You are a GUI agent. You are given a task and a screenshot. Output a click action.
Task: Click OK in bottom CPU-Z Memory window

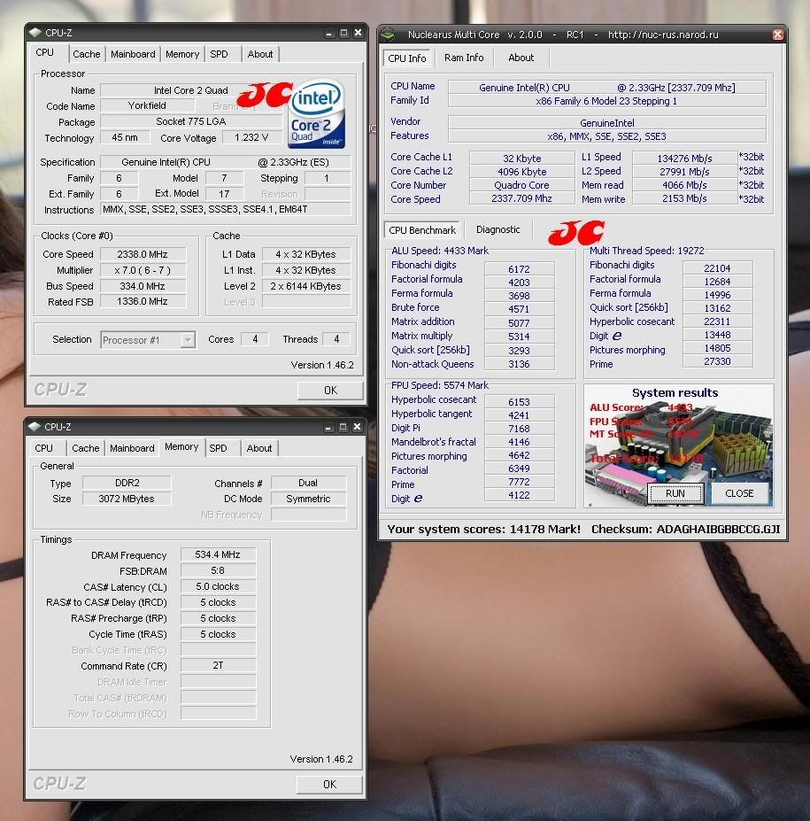[329, 785]
